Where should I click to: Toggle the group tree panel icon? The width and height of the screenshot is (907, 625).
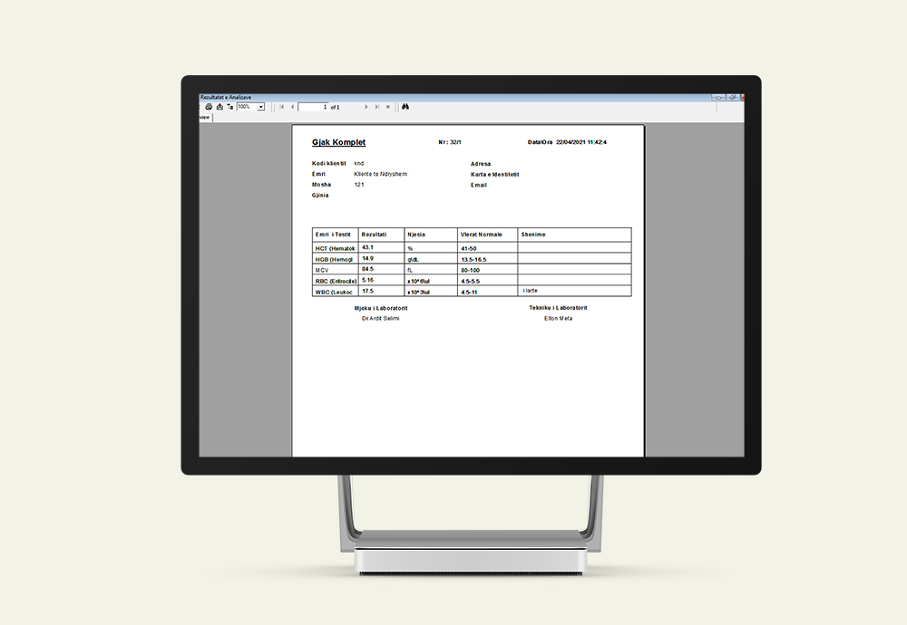tap(229, 107)
